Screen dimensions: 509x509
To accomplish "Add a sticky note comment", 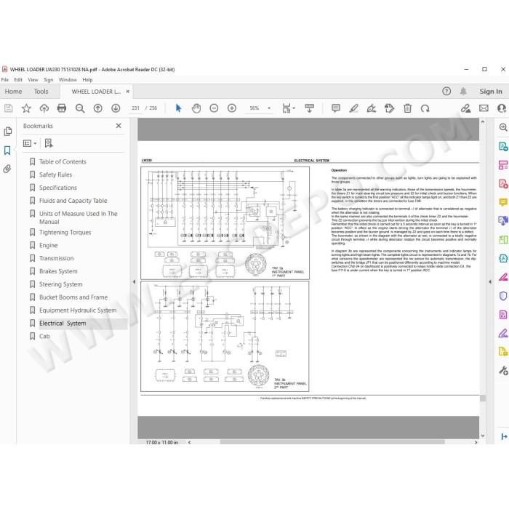I will tap(336, 108).
